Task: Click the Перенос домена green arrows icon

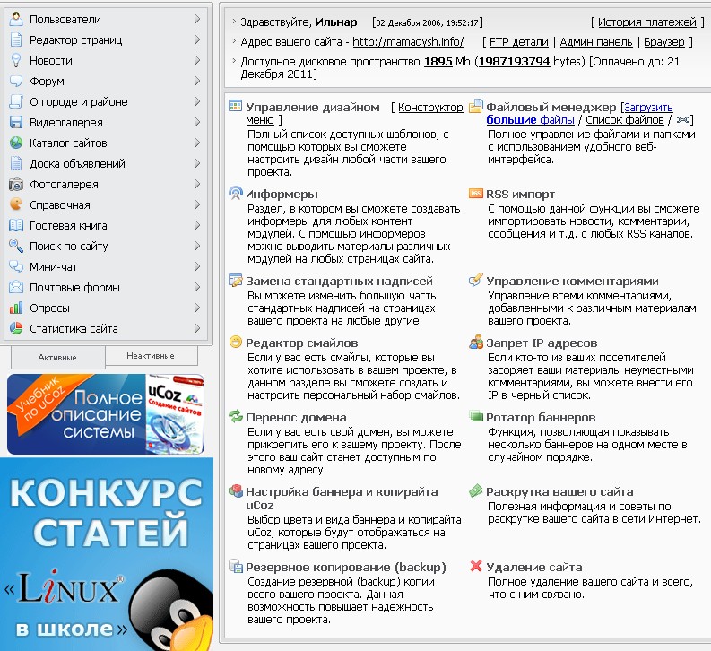Action: 236,417
